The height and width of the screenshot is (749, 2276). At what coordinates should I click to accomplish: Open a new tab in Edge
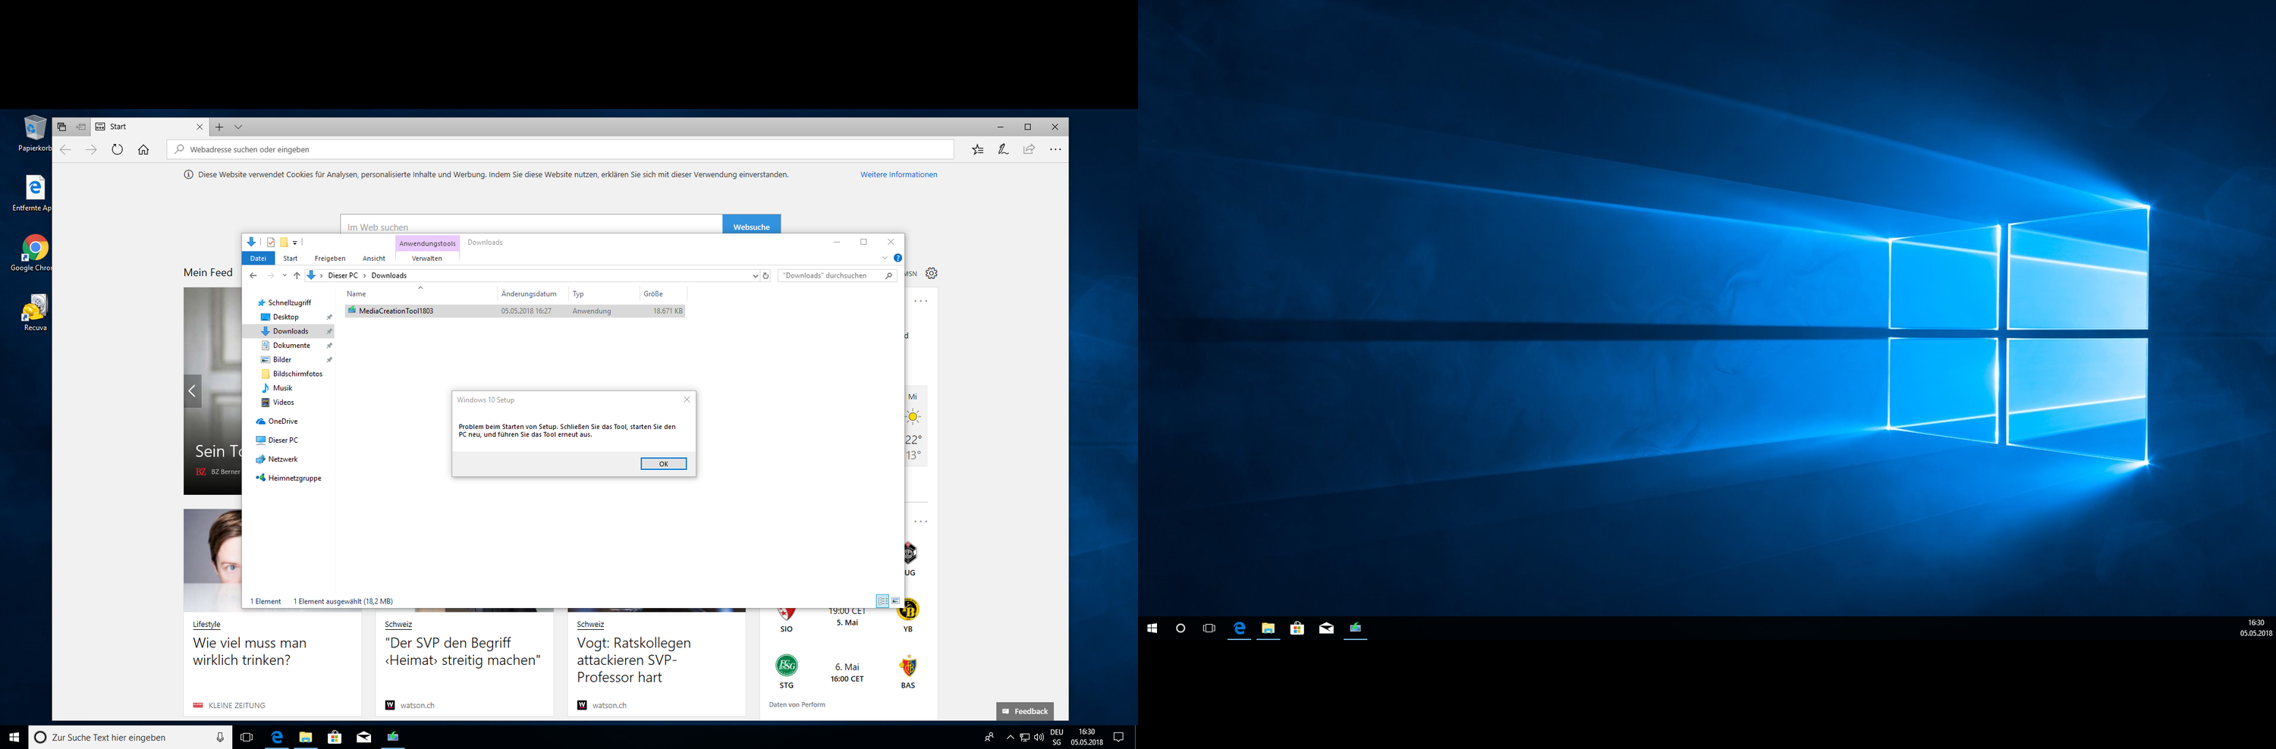219,127
